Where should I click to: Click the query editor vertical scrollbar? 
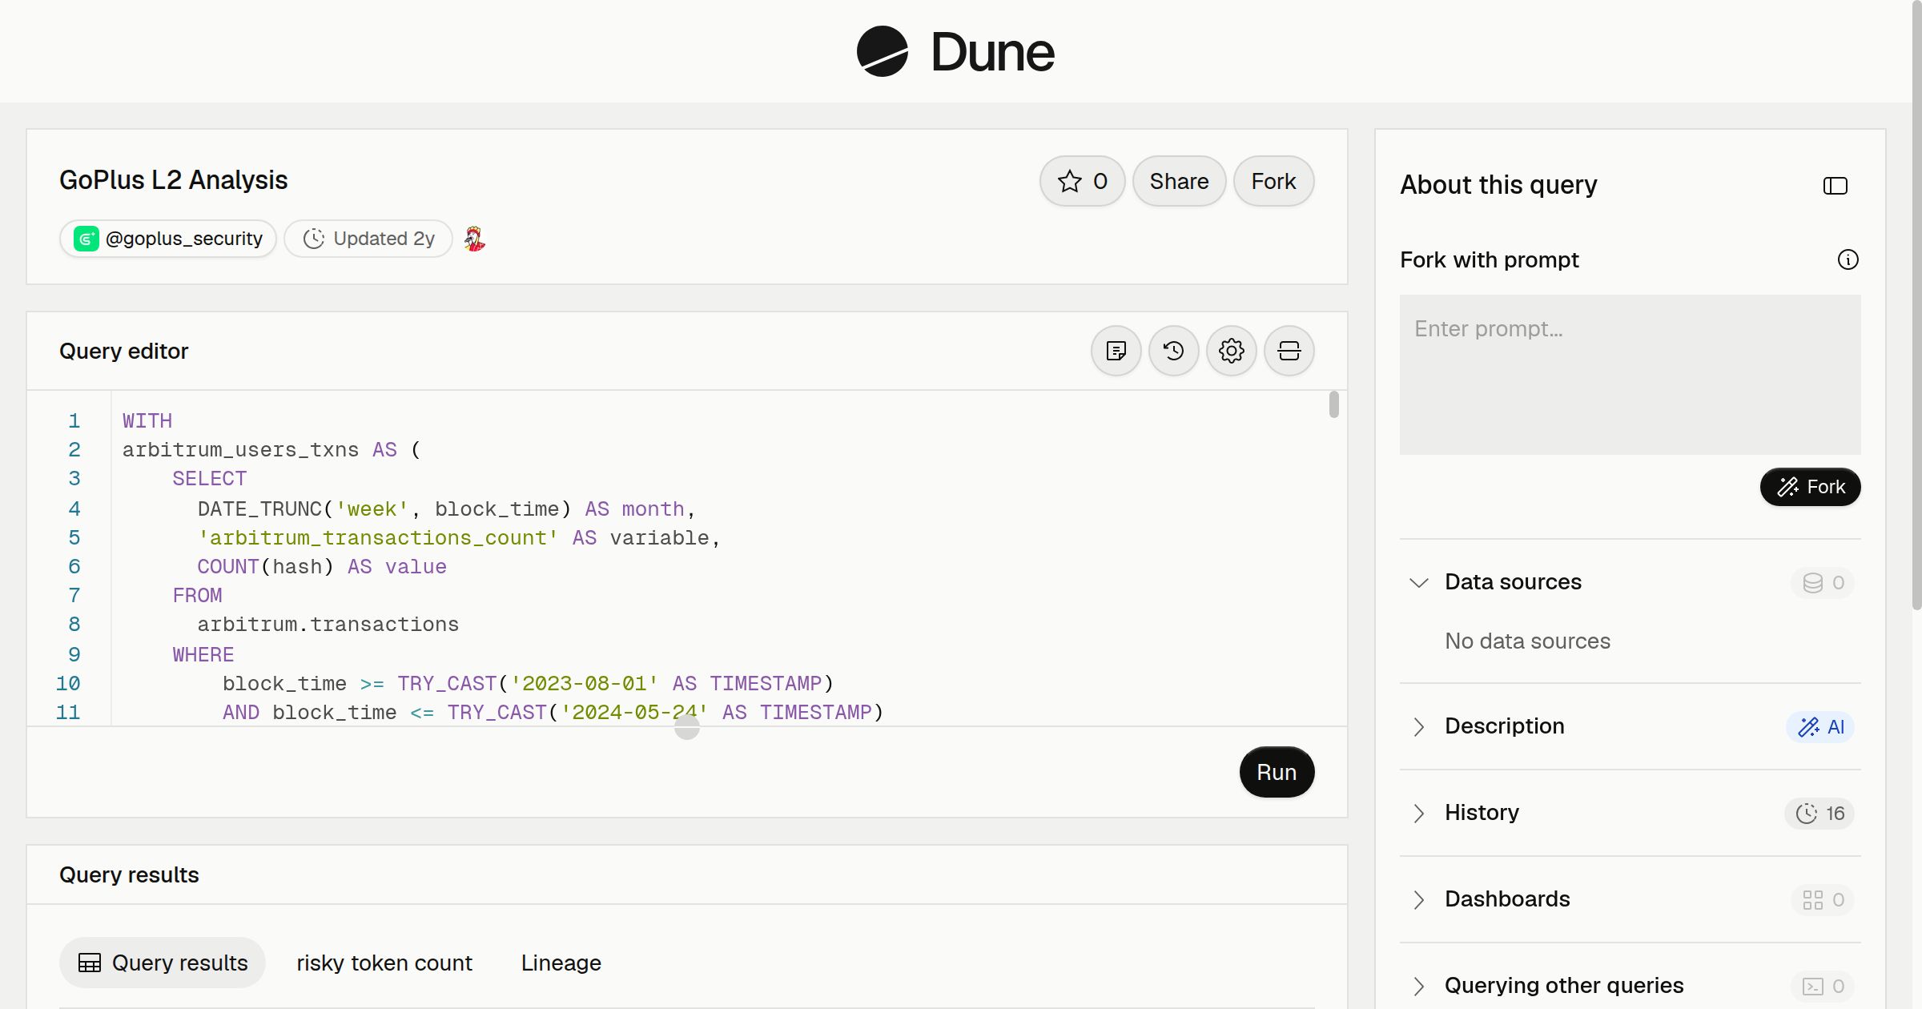click(x=1333, y=404)
